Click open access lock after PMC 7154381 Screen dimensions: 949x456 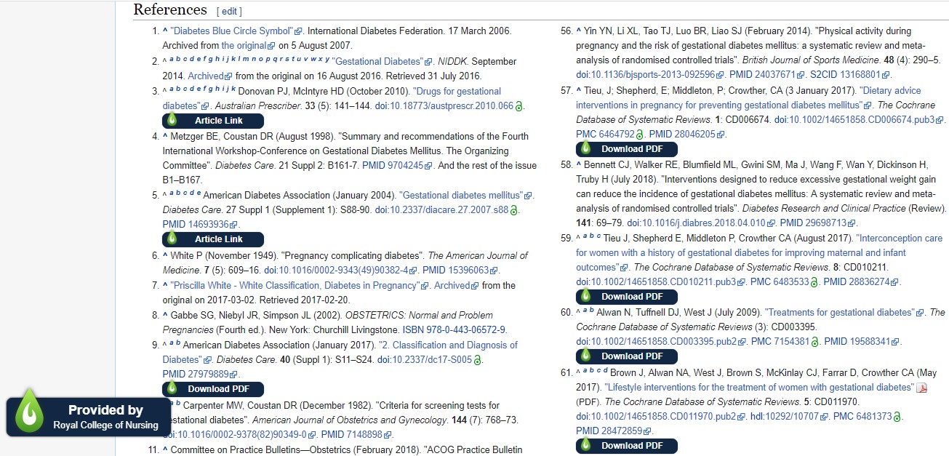(815, 342)
